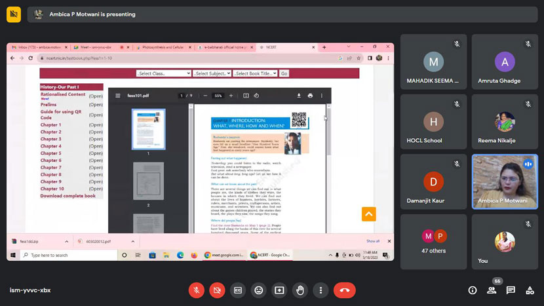Reload the NCERT page

pos(31,58)
